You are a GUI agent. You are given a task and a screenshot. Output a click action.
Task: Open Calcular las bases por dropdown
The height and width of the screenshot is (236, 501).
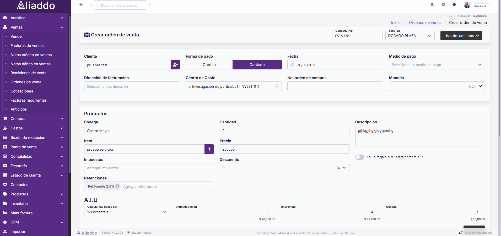click(127, 212)
